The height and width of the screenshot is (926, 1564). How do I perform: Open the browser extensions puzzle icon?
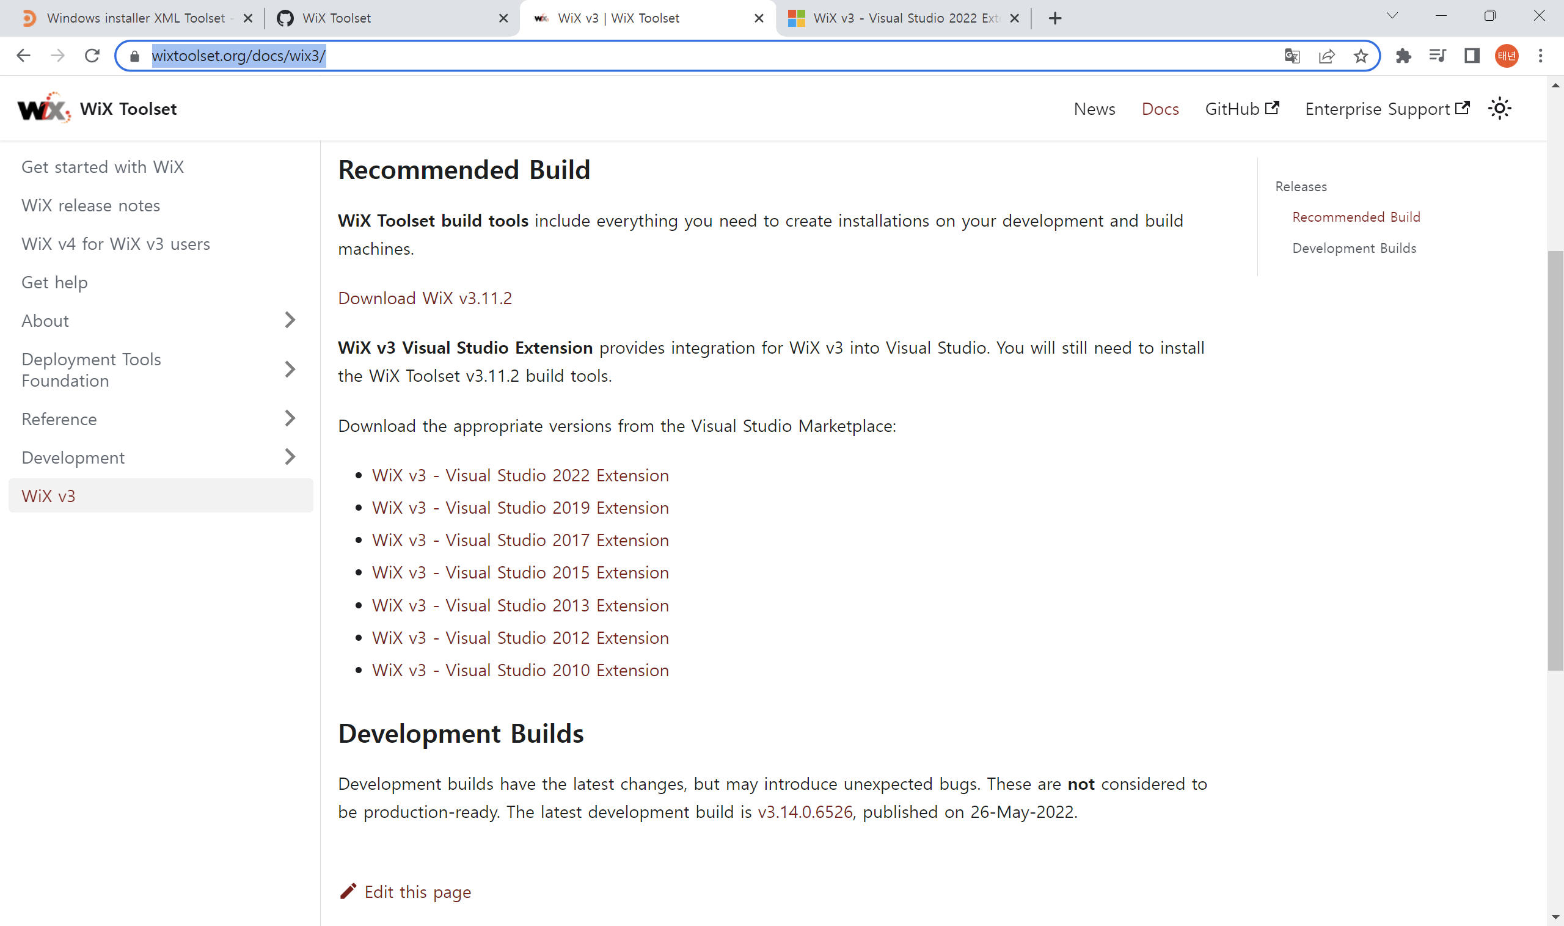tap(1403, 56)
